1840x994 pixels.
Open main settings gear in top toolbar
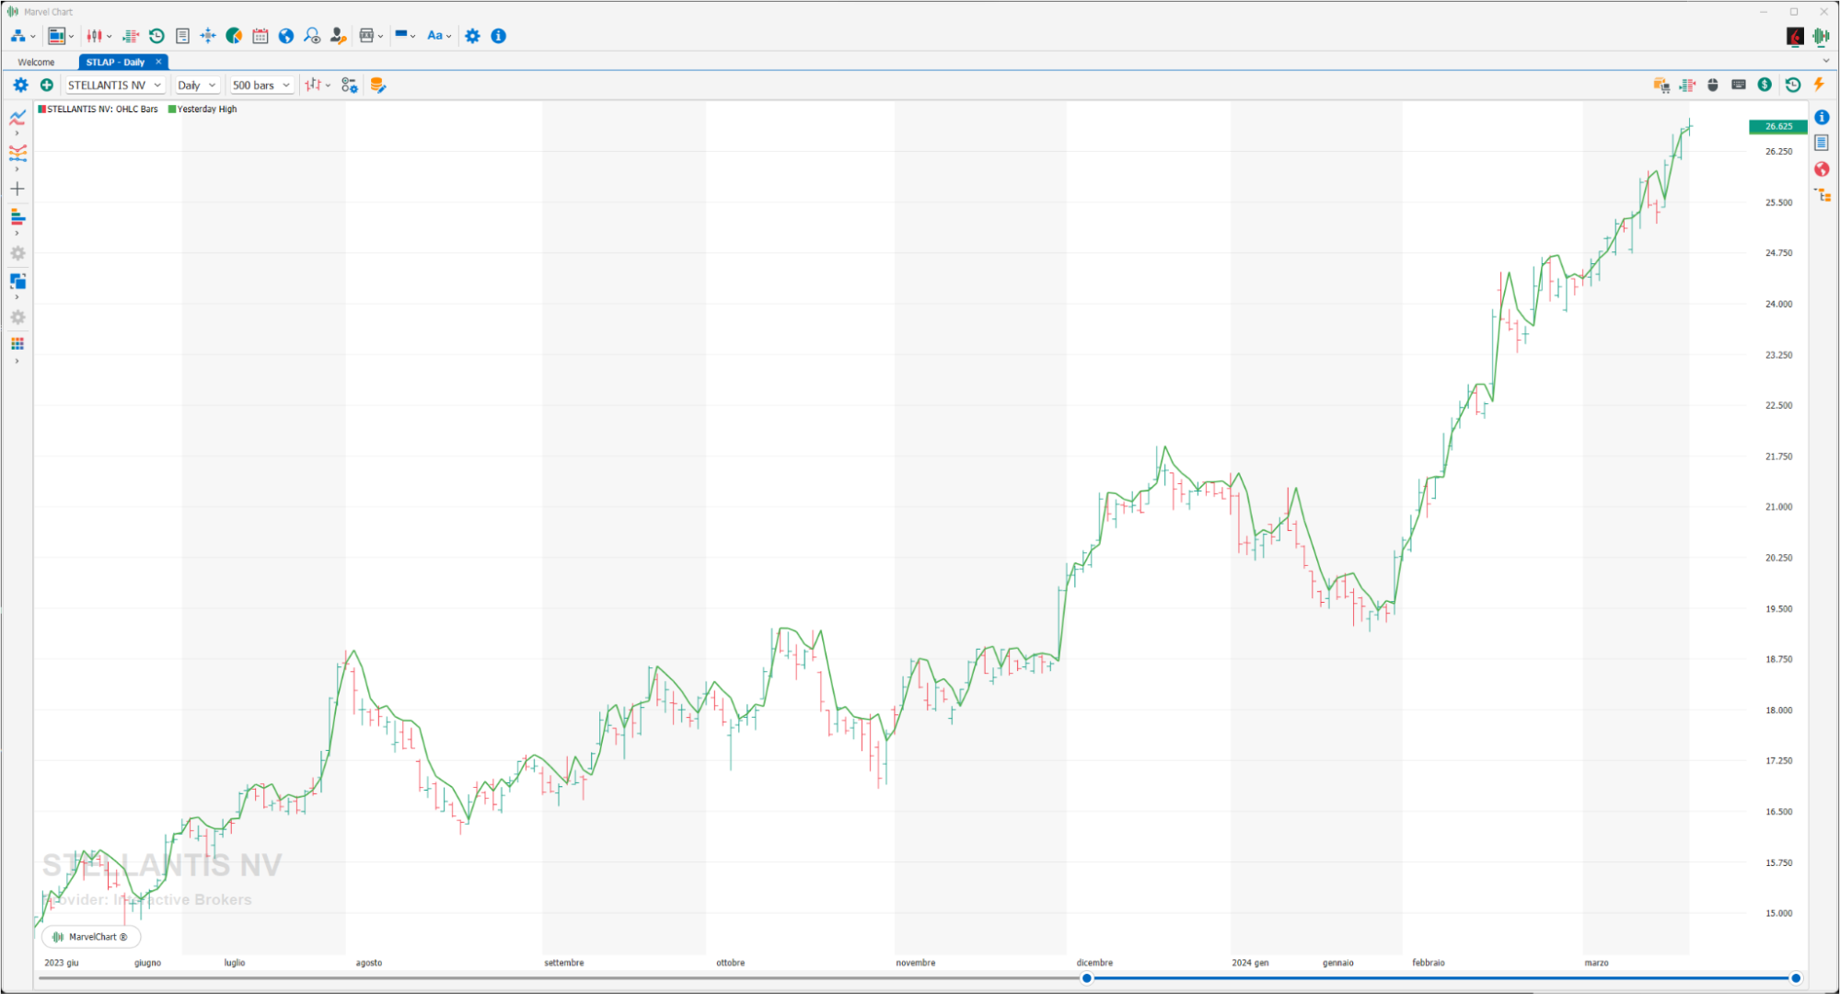tap(472, 36)
